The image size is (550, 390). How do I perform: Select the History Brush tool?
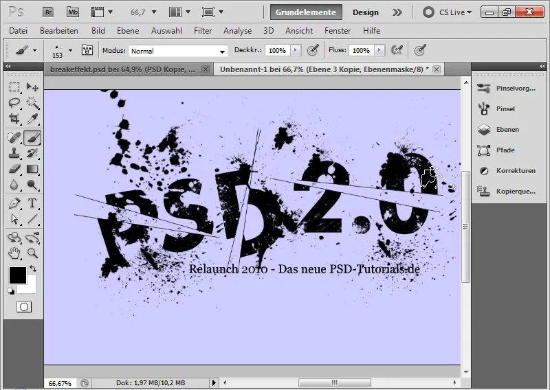coord(32,153)
